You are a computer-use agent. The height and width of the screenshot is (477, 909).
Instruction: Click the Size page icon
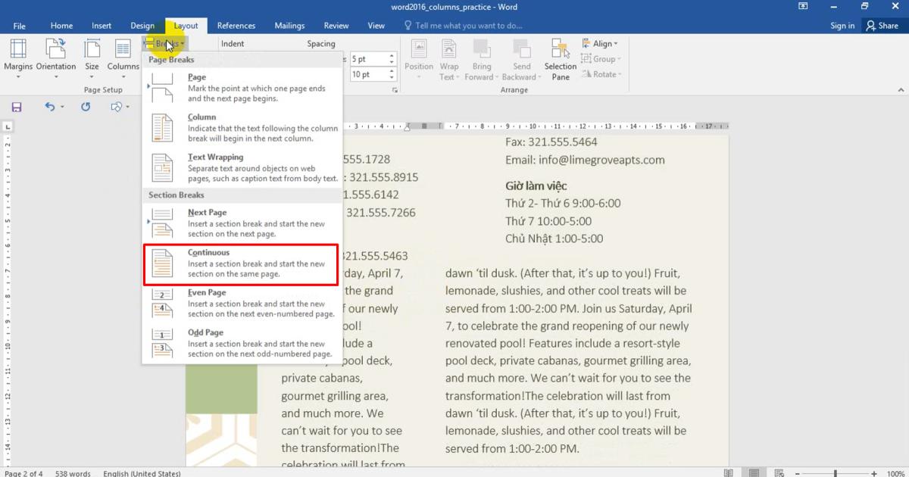(92, 50)
